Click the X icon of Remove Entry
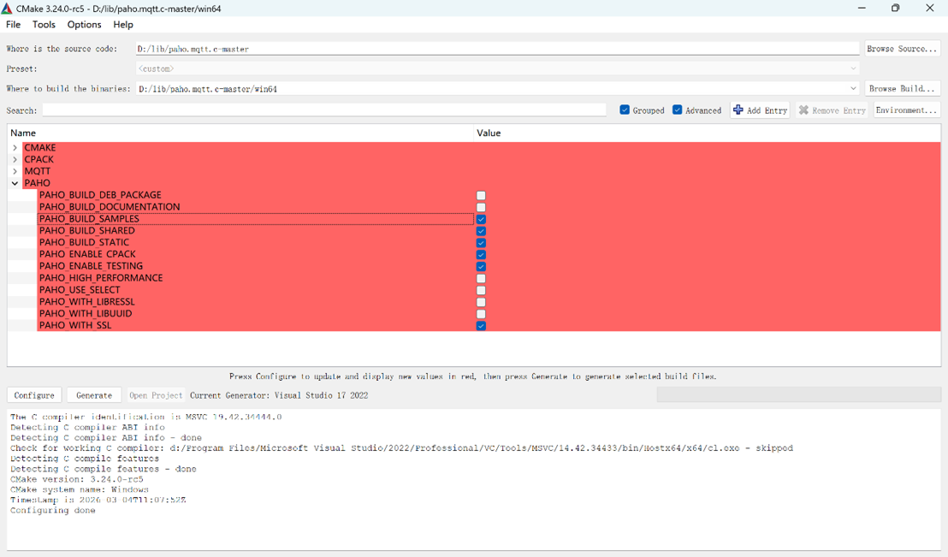 pyautogui.click(x=803, y=110)
